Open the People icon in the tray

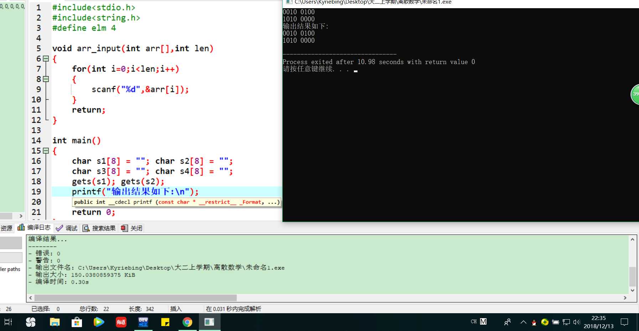507,322
